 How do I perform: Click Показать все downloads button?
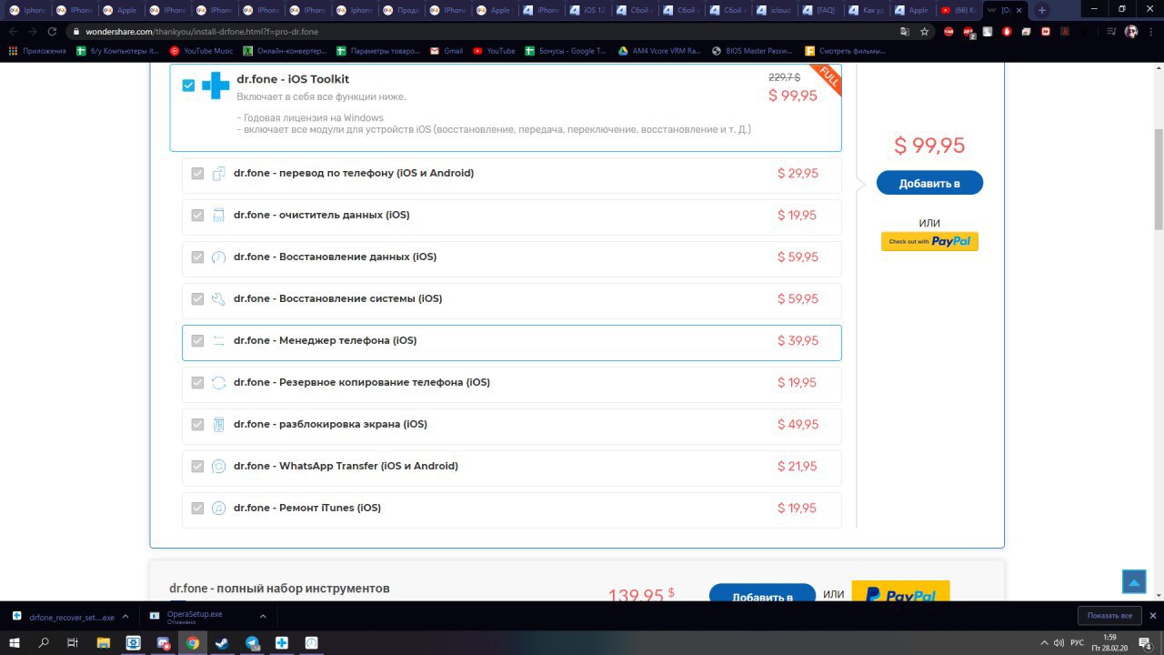coord(1109,616)
